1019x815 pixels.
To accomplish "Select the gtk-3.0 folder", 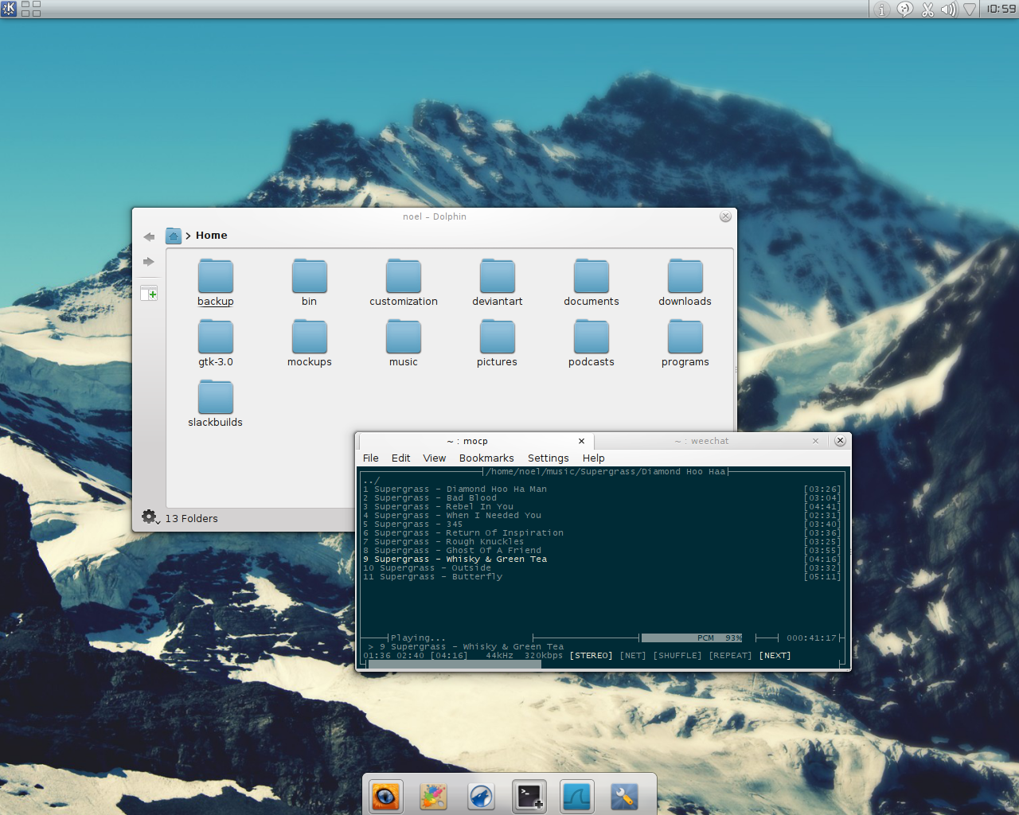I will 216,344.
